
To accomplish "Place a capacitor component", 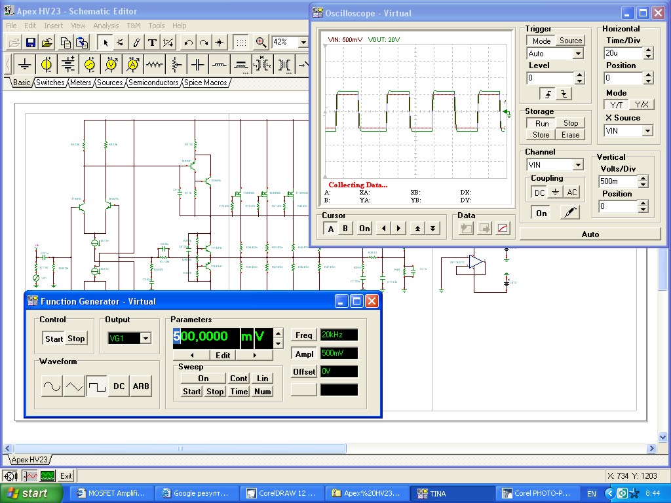I will coord(198,65).
